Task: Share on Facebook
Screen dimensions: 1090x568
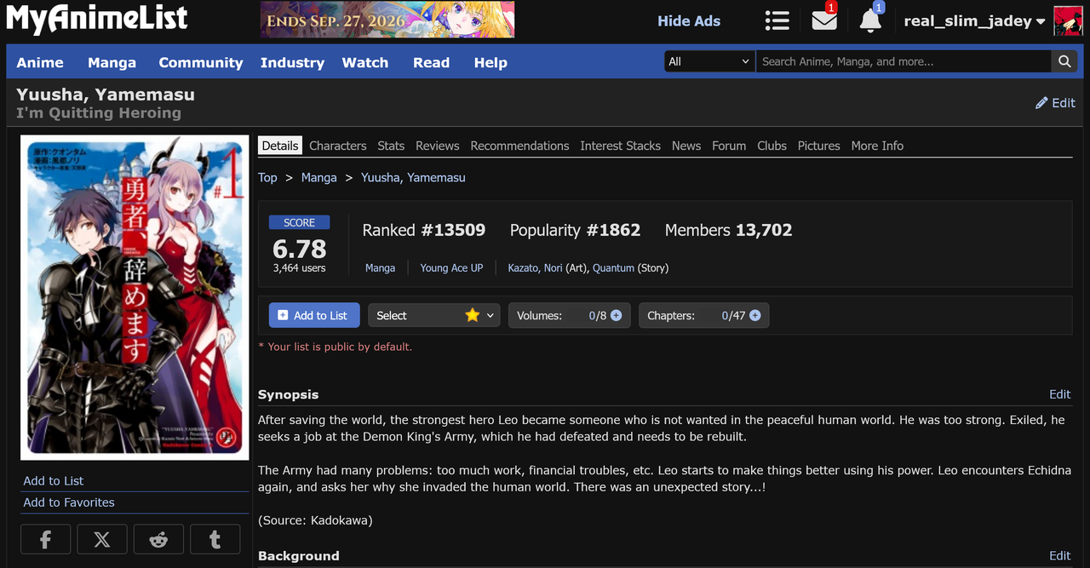Action: [45, 540]
